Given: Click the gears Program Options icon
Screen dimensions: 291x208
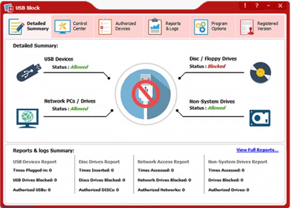Looking at the screenshot, I should coord(201,27).
